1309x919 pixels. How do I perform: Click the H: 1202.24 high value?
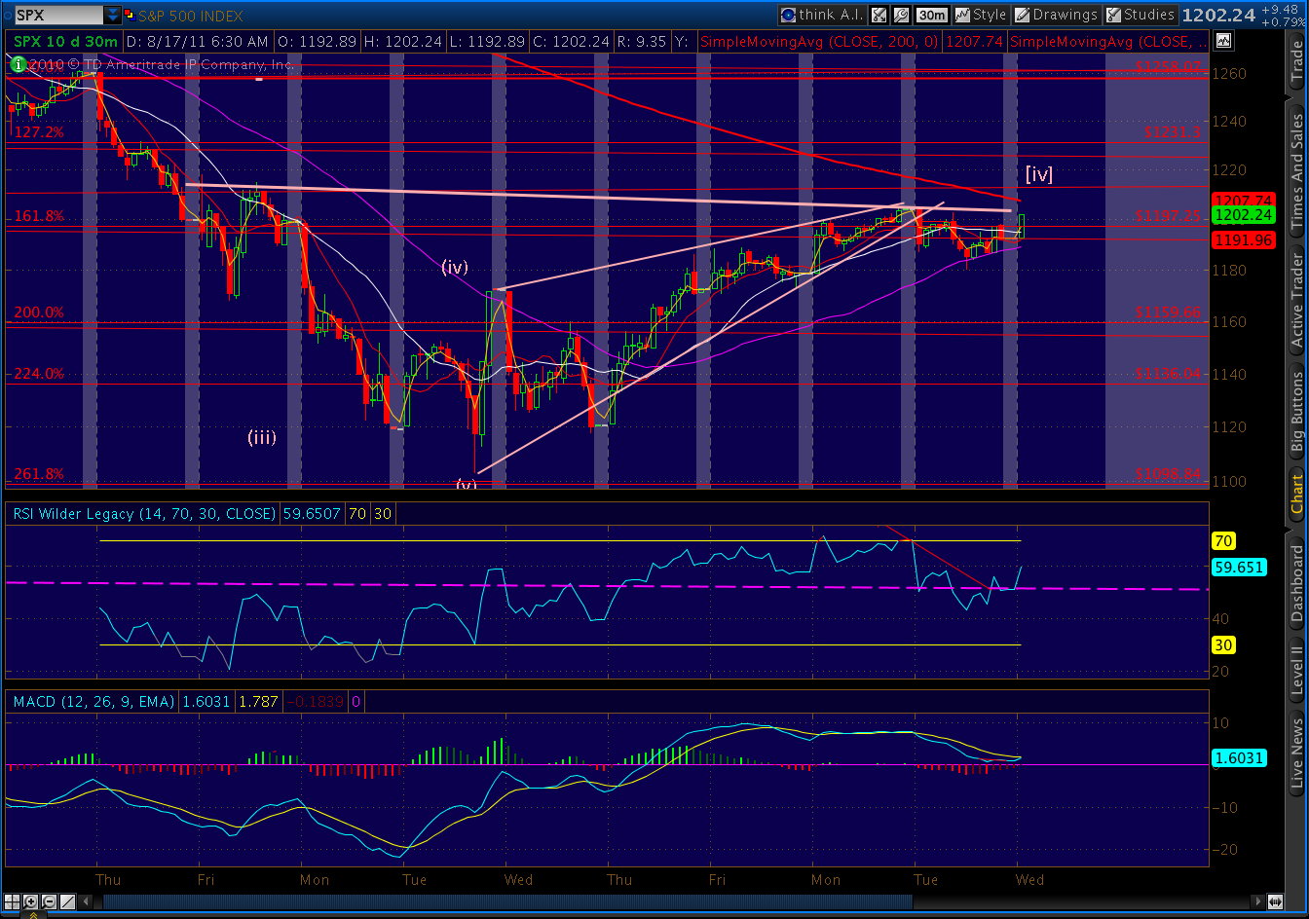coord(403,41)
